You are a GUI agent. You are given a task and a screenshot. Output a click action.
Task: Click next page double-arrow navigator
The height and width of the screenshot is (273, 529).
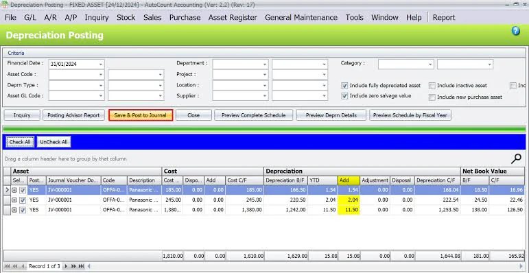pos(73,266)
